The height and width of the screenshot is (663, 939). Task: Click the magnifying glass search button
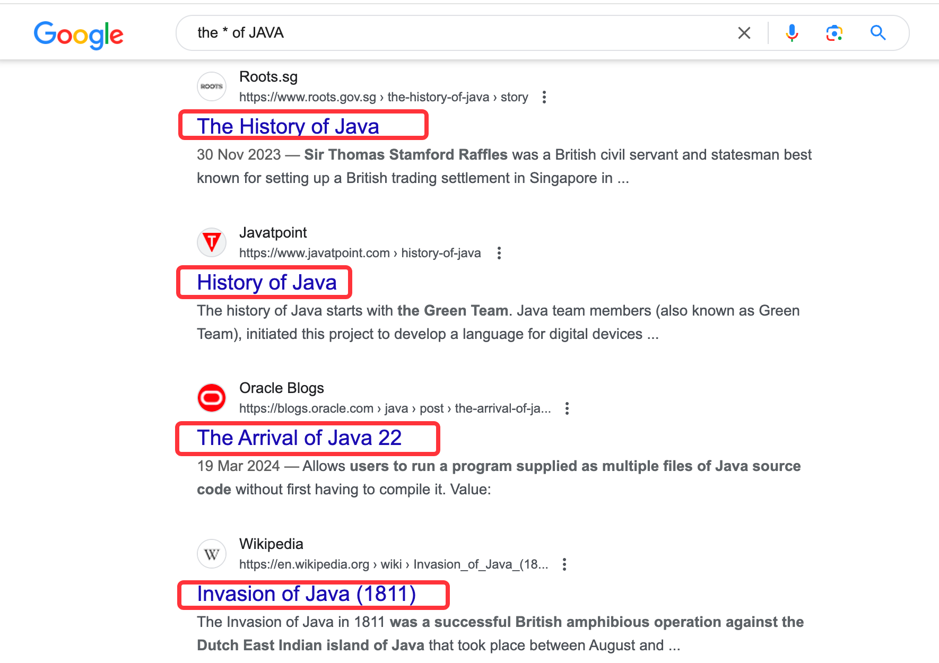coord(878,33)
